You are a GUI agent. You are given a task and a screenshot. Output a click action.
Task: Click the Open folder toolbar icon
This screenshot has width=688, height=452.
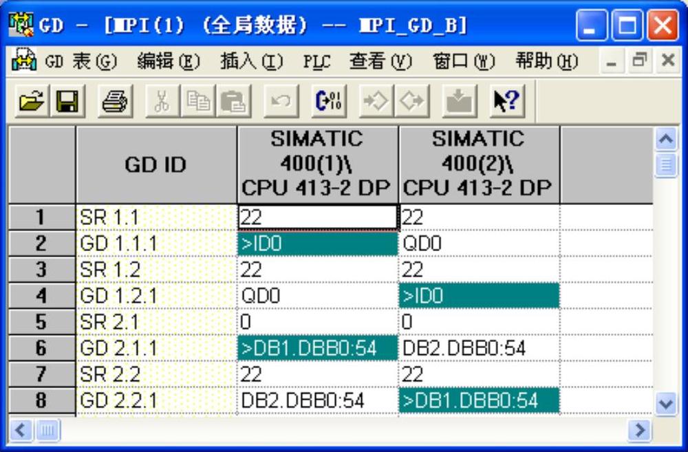click(31, 101)
